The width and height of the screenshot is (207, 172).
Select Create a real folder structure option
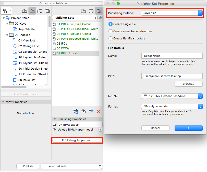pos(110,31)
